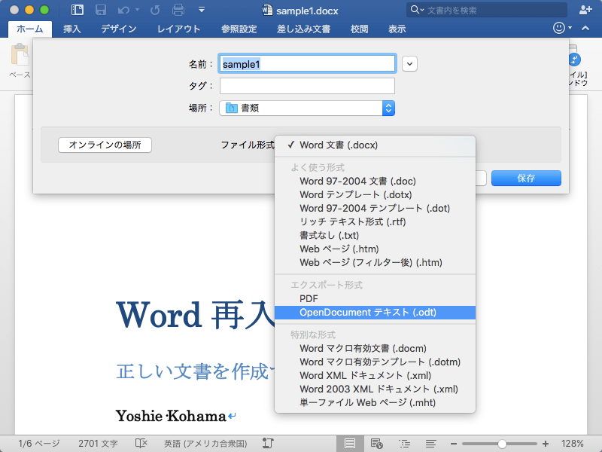Open the Undo history dropdown arrow
The width and height of the screenshot is (602, 452).
pyautogui.click(x=137, y=10)
